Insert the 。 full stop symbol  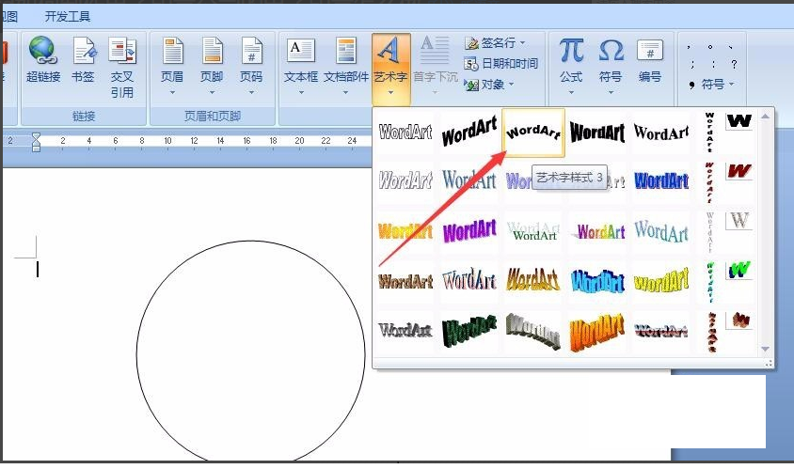click(x=711, y=47)
